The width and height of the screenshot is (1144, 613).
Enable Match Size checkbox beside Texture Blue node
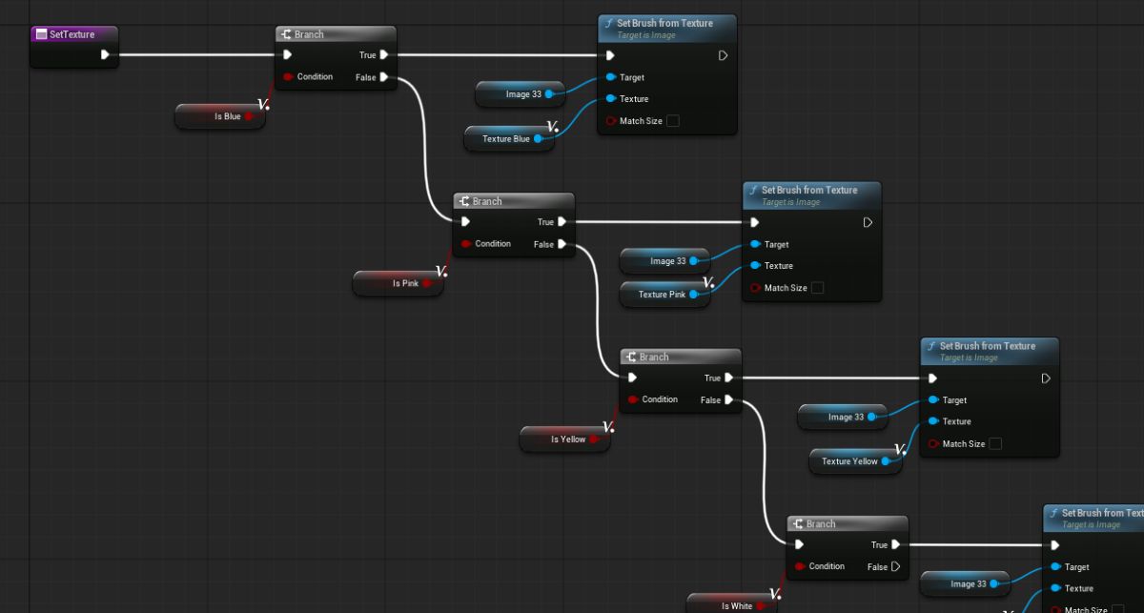pos(673,121)
